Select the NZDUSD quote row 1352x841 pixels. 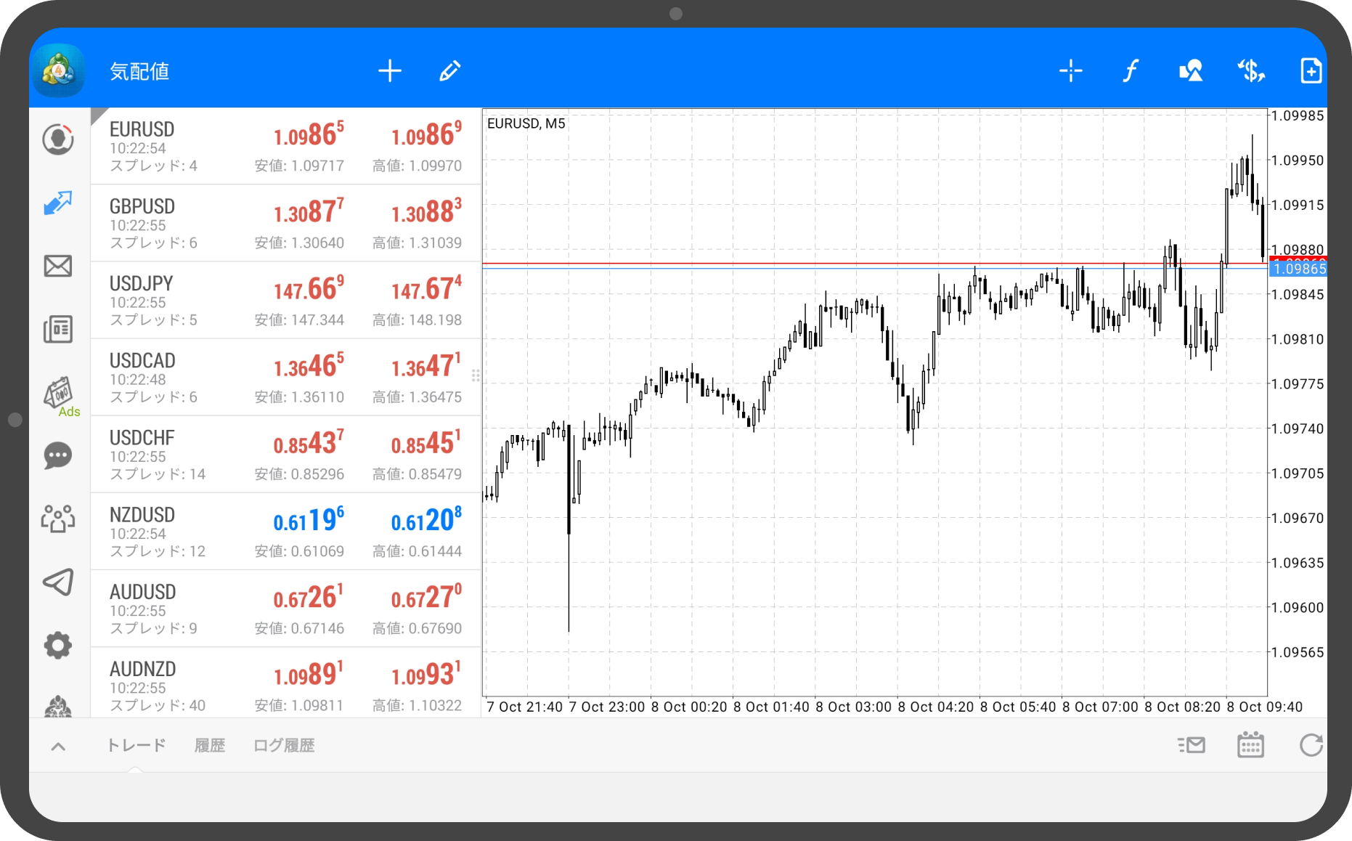coord(285,532)
